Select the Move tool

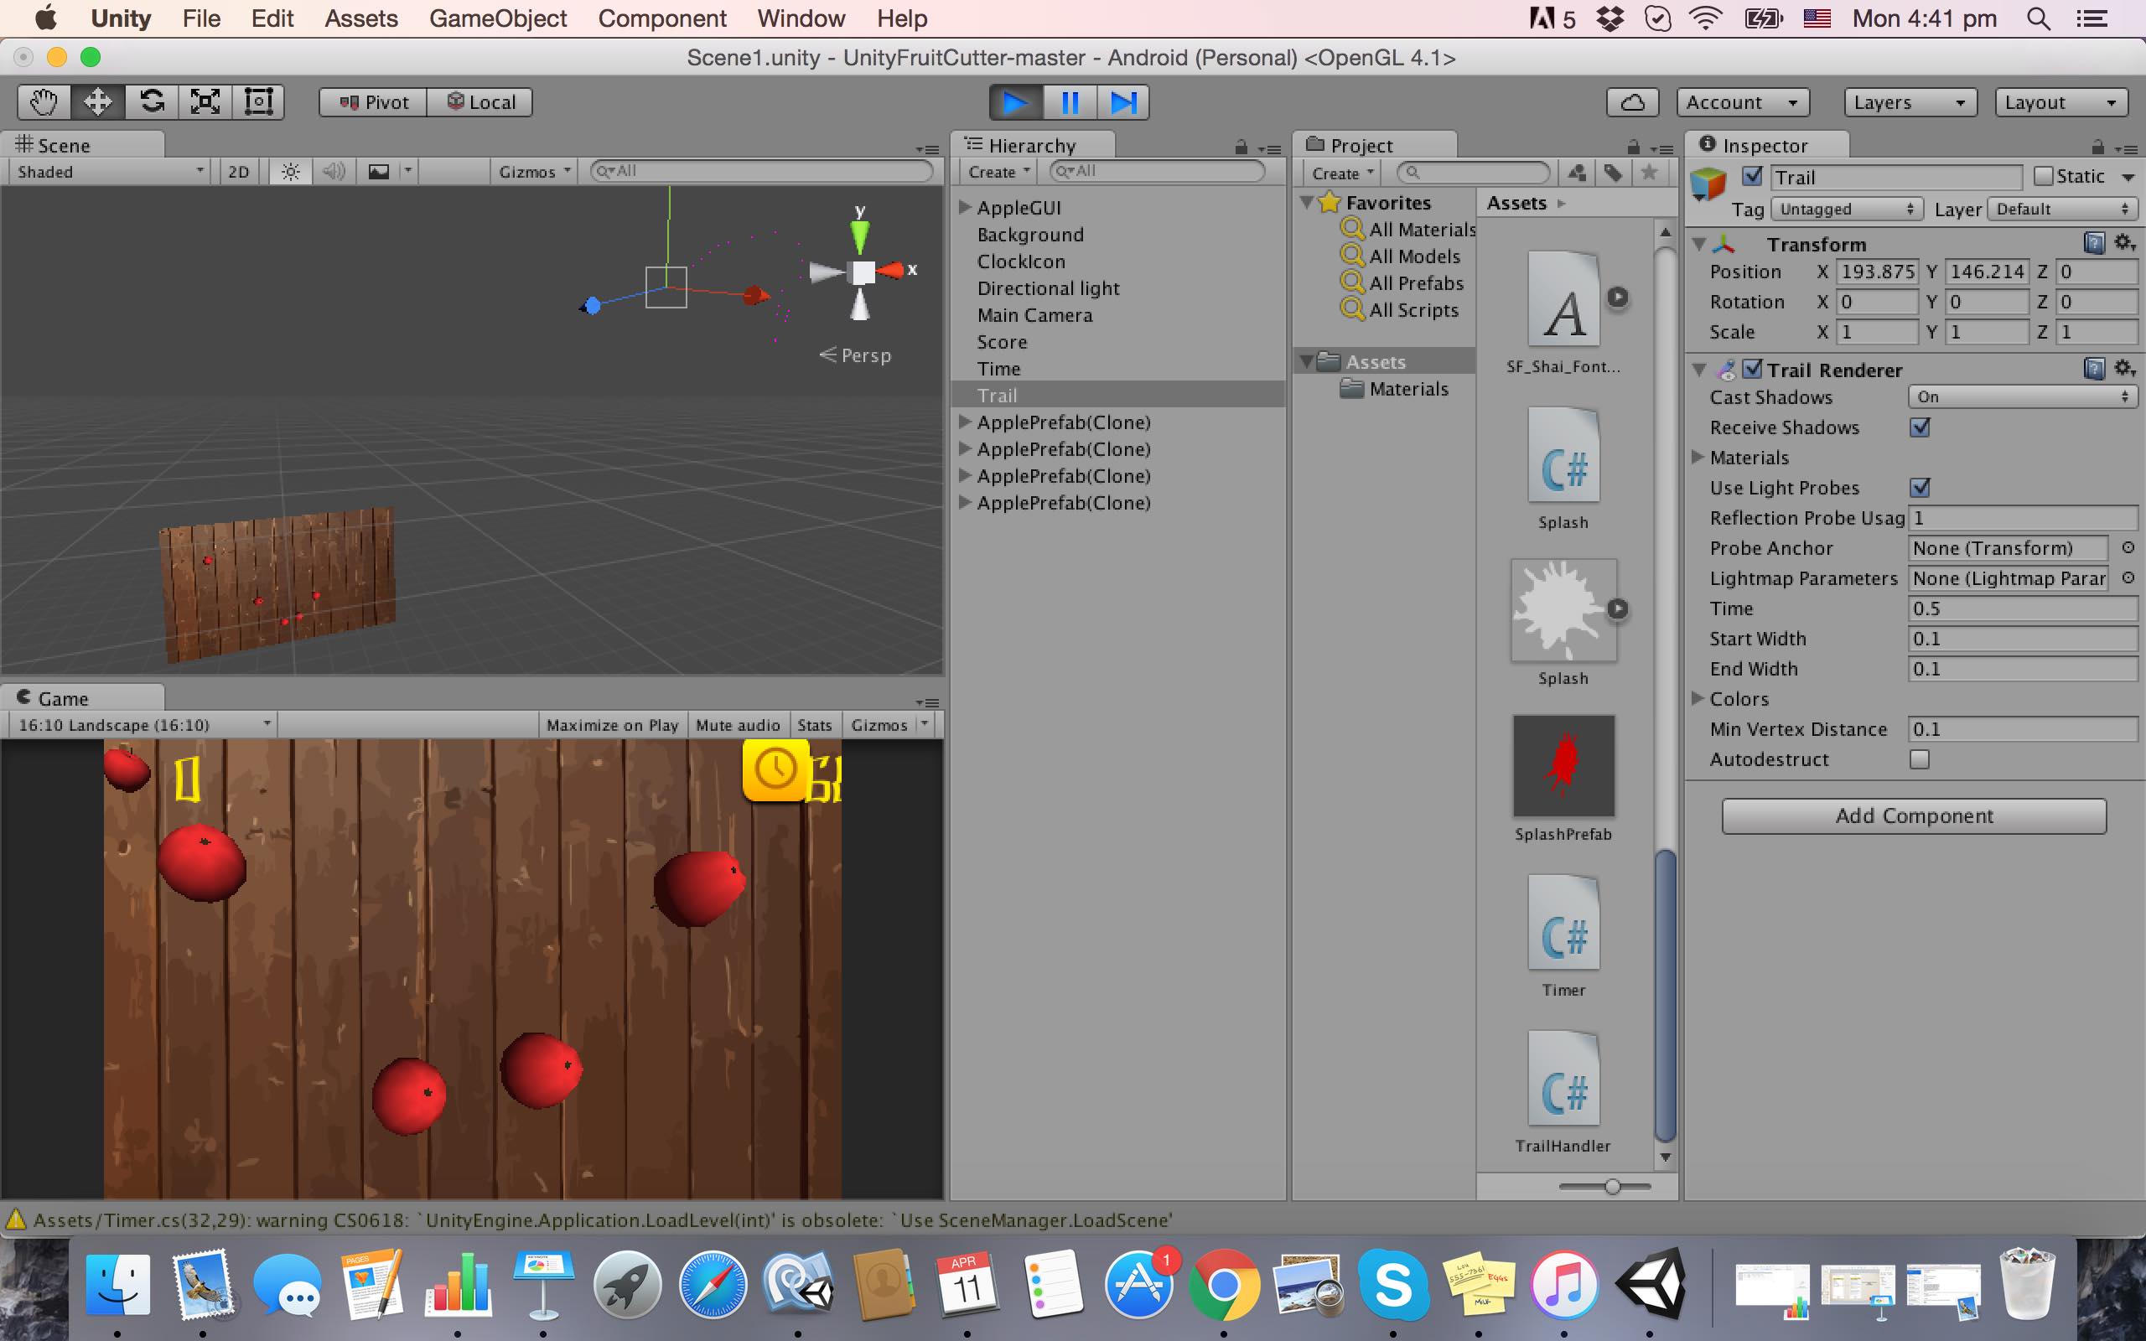coord(97,102)
